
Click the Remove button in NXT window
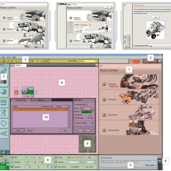(30, 130)
